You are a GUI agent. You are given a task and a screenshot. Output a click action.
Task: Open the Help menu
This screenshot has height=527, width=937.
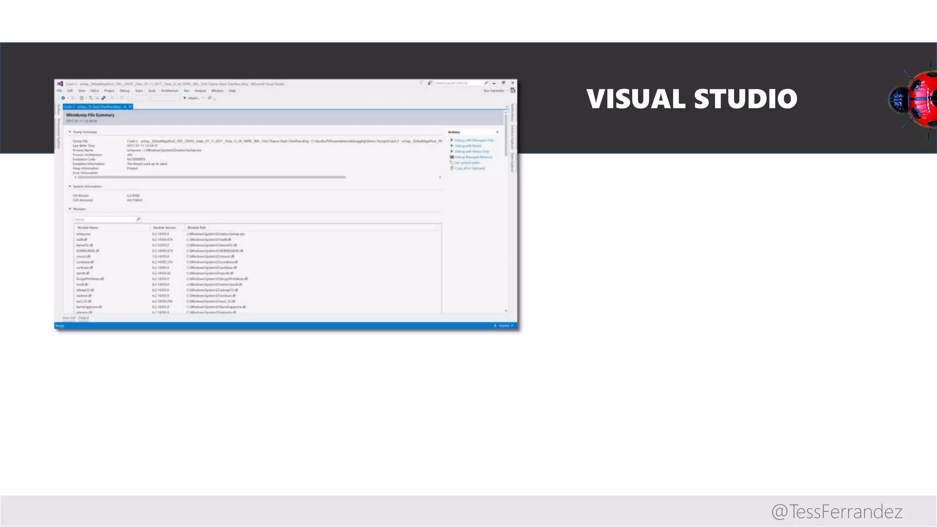click(x=232, y=91)
